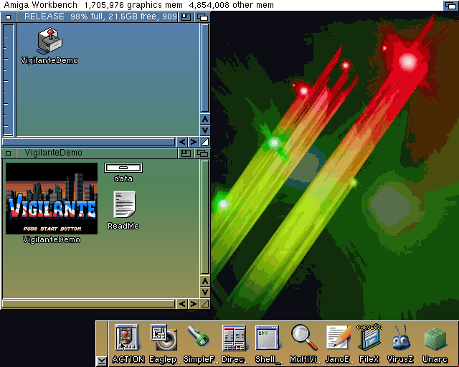Open the Shell dock icon

click(x=268, y=338)
